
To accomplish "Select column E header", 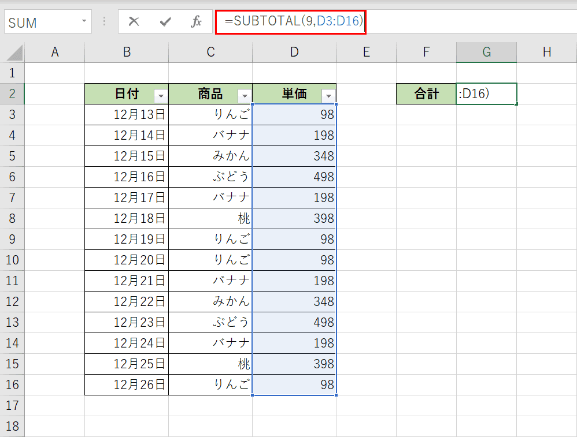I will pyautogui.click(x=366, y=52).
